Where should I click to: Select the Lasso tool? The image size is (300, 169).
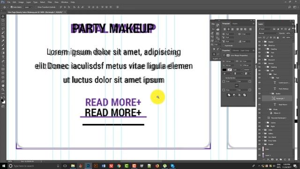coord(3,29)
